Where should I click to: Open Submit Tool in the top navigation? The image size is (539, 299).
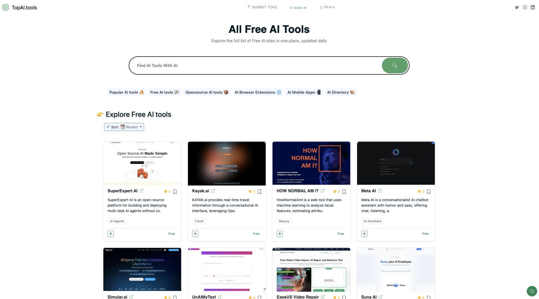[262, 7]
